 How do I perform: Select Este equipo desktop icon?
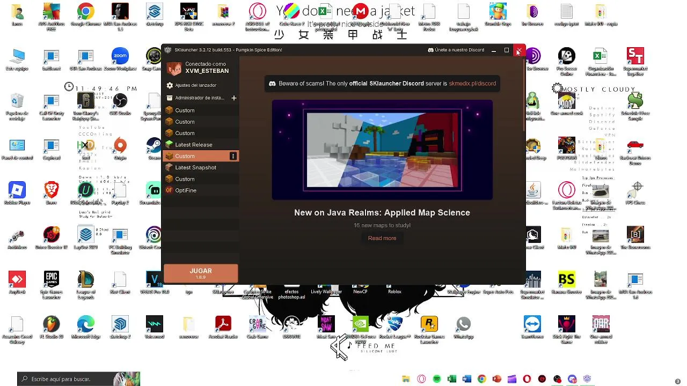point(17,60)
